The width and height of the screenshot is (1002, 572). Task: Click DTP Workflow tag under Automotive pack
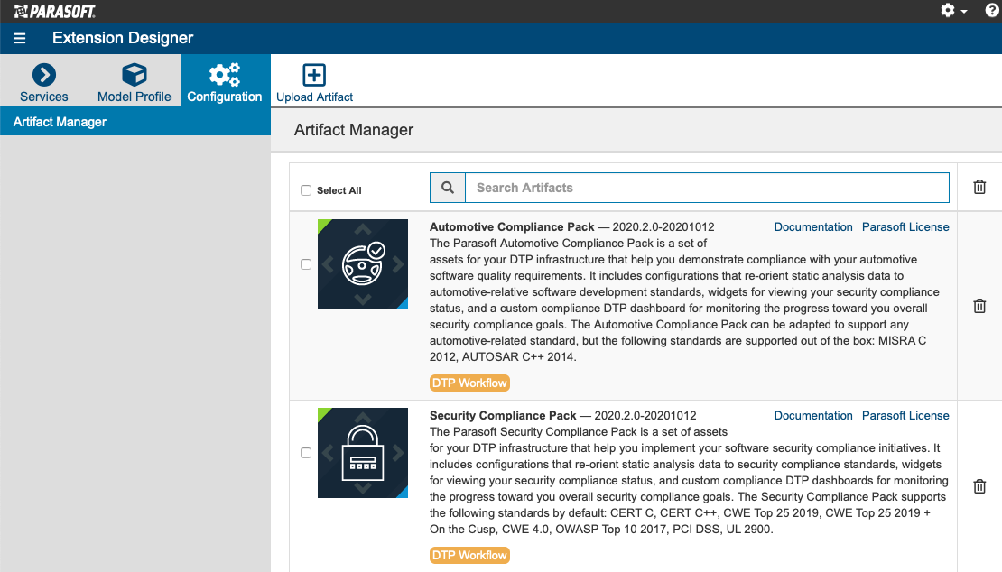click(x=469, y=383)
